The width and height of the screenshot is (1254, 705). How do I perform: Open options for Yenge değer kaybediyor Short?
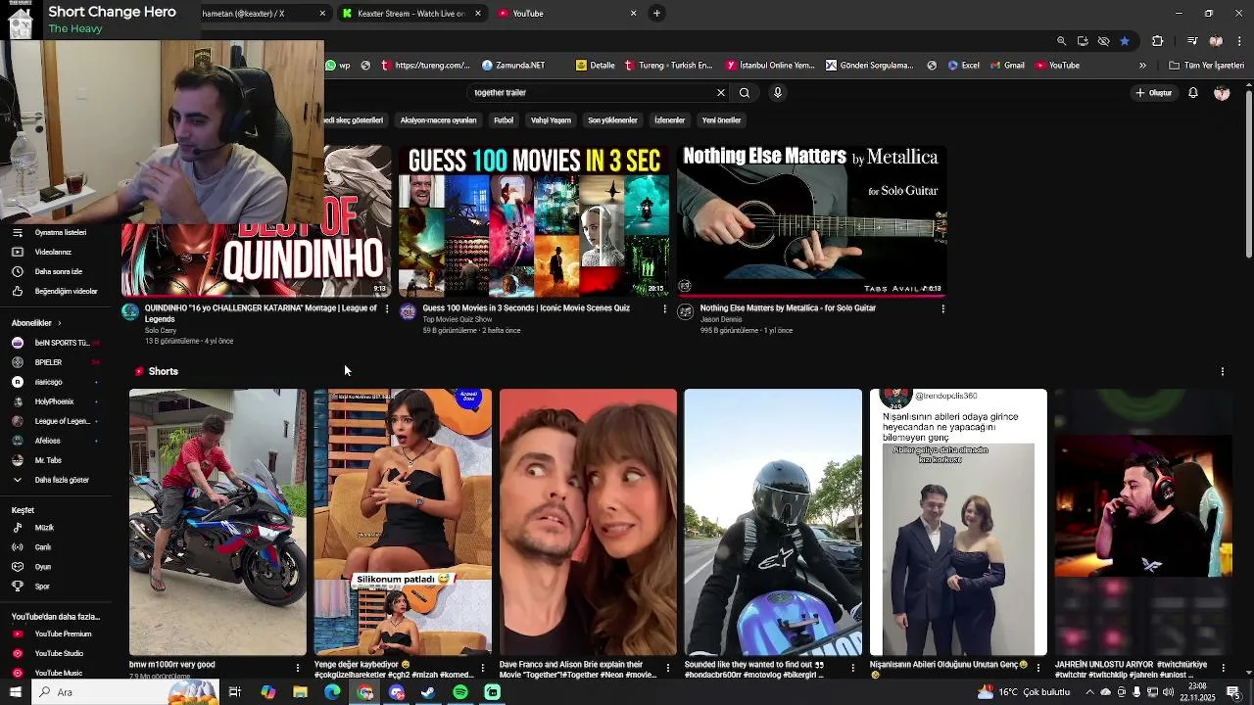click(x=483, y=667)
